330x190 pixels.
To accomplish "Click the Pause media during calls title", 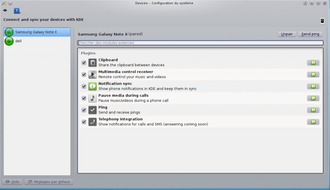I will [123, 95].
